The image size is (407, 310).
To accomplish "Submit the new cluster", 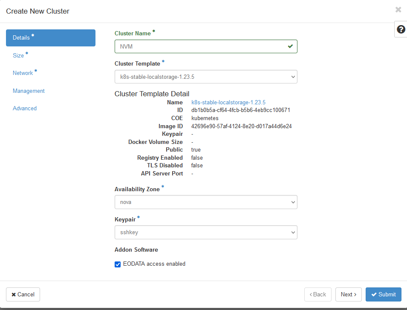I will pyautogui.click(x=383, y=294).
